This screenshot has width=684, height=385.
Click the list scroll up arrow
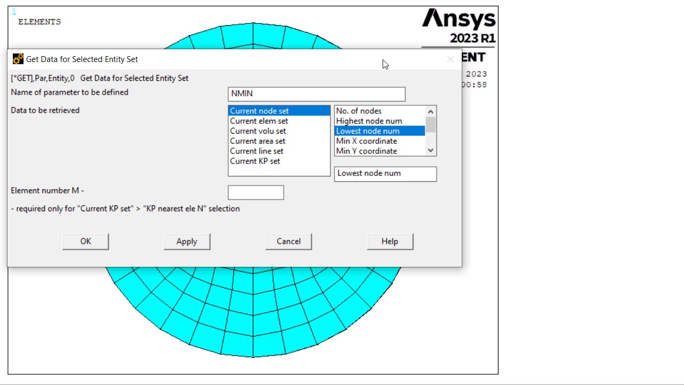click(x=431, y=111)
